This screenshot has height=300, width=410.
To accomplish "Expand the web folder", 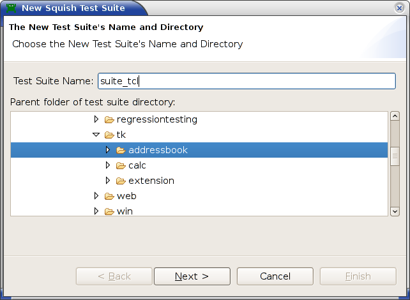I will 96,196.
